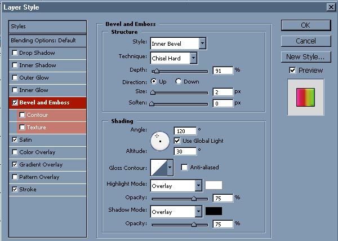Image resolution: width=338 pixels, height=241 pixels.
Task: Click the Soften slider handle
Action: click(x=152, y=104)
